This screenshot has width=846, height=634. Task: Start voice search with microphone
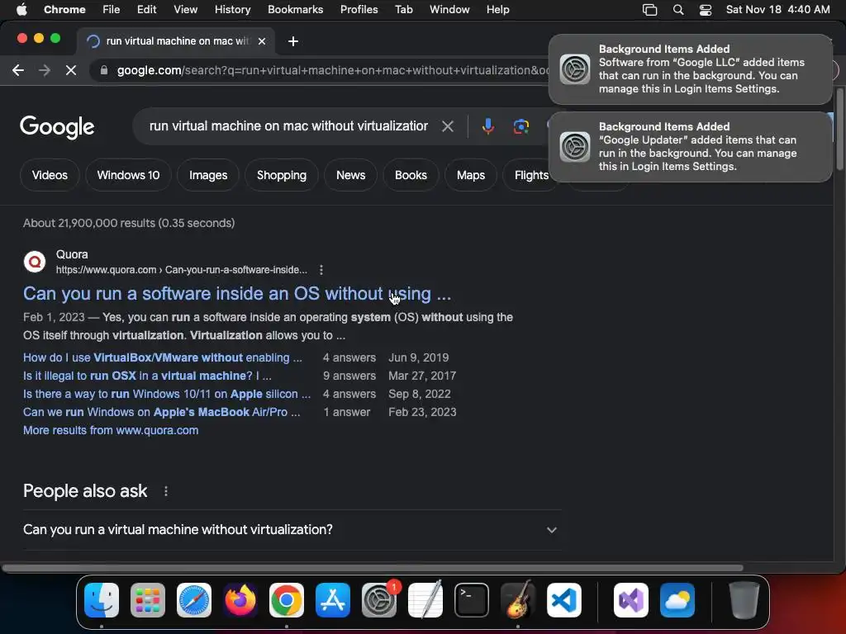(x=487, y=126)
